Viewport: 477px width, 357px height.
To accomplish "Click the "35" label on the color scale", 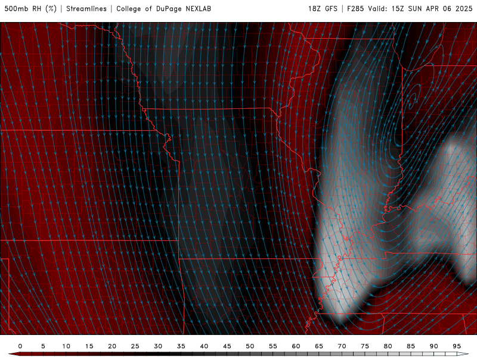I will coord(181,346).
